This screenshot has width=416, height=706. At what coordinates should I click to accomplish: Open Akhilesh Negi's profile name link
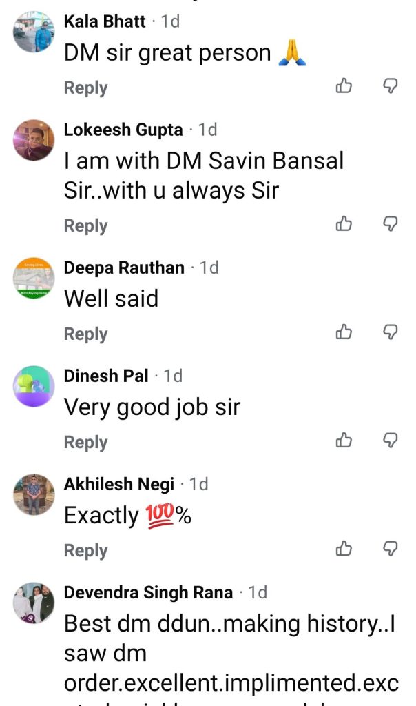[x=119, y=484]
